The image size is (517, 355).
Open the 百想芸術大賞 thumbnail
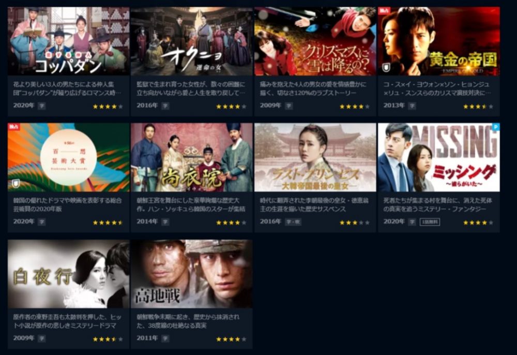click(x=69, y=157)
